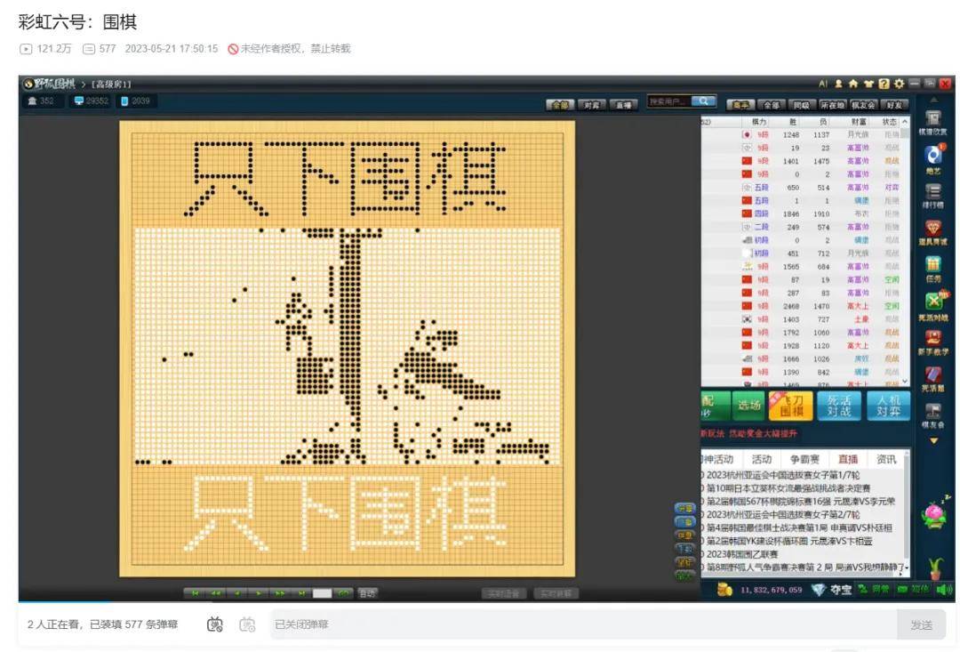Select the 全部 room filter left of 对弈
This screenshot has width=960, height=652.
560,105
